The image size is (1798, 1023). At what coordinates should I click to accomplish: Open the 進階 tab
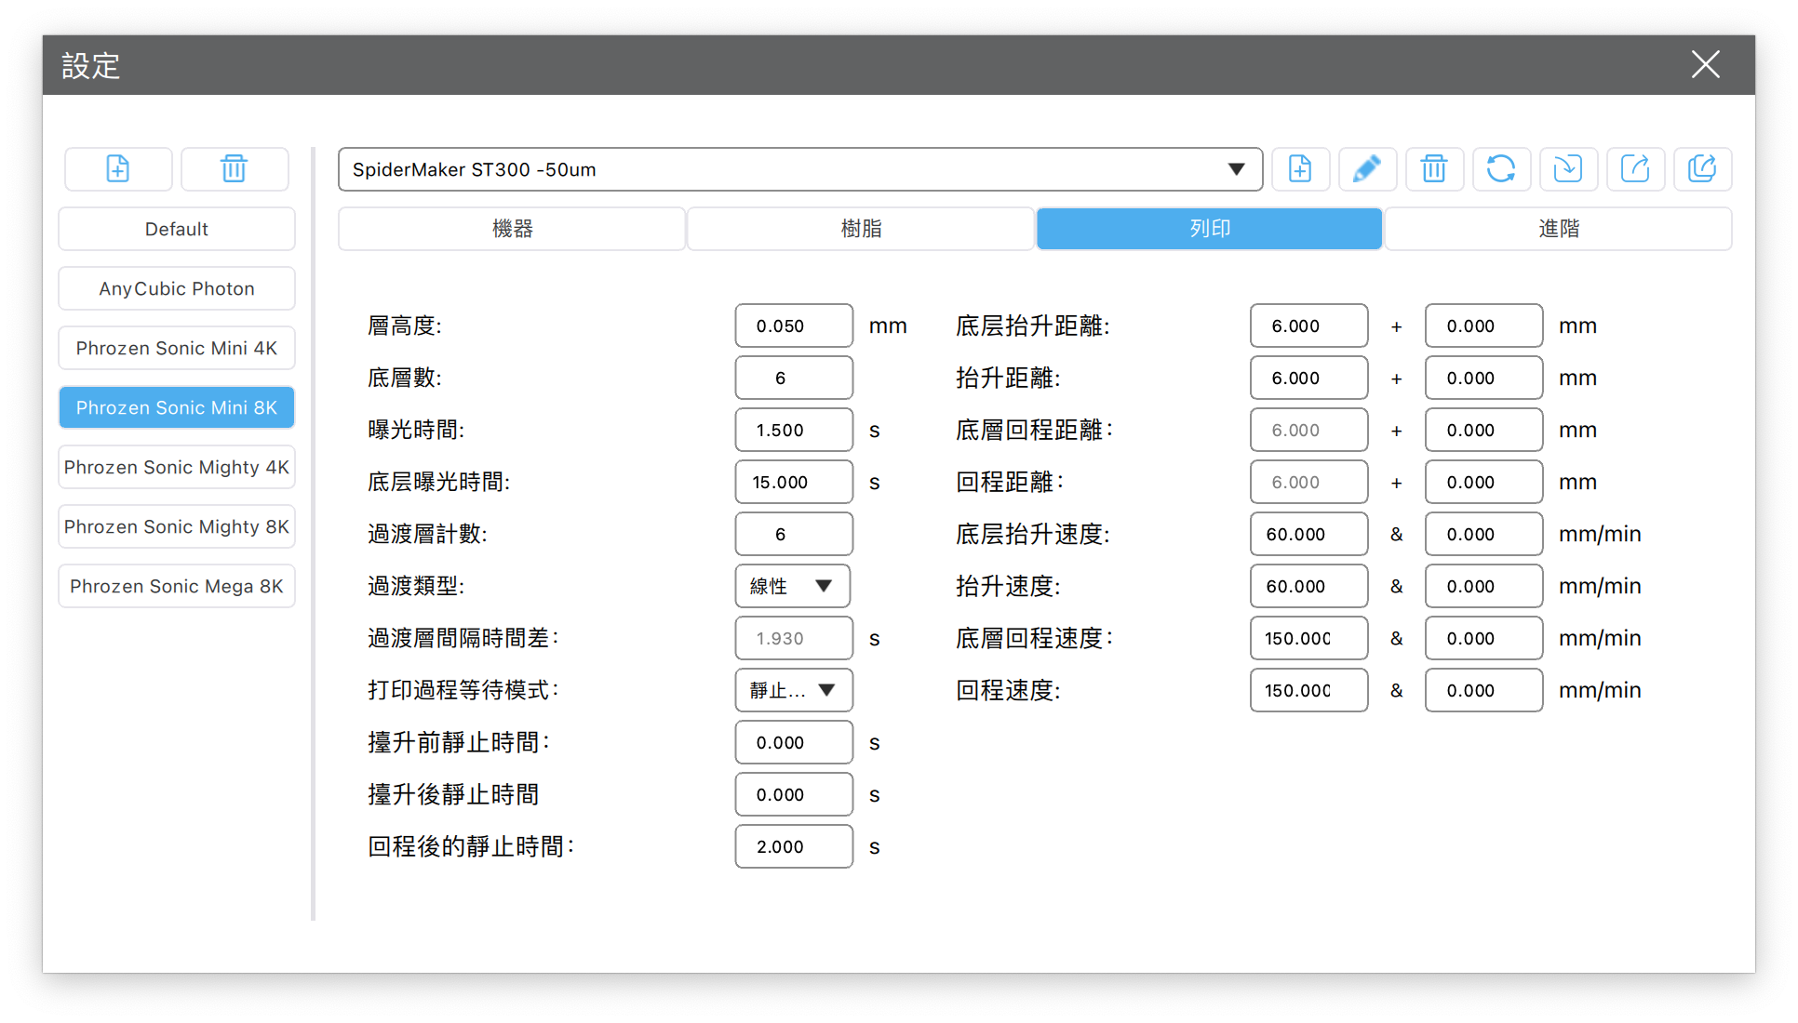point(1558,229)
